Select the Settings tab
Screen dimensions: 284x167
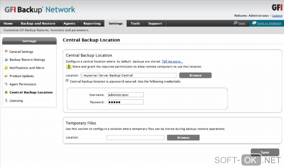click(x=116, y=23)
